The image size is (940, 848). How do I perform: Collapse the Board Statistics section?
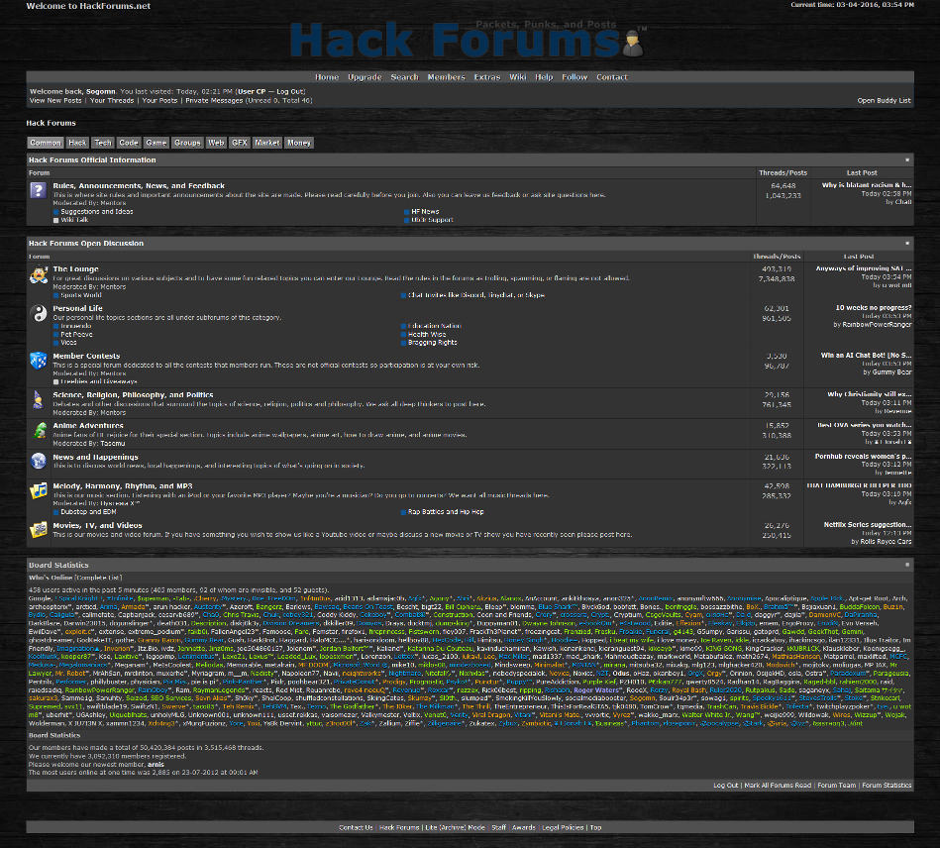point(907,565)
